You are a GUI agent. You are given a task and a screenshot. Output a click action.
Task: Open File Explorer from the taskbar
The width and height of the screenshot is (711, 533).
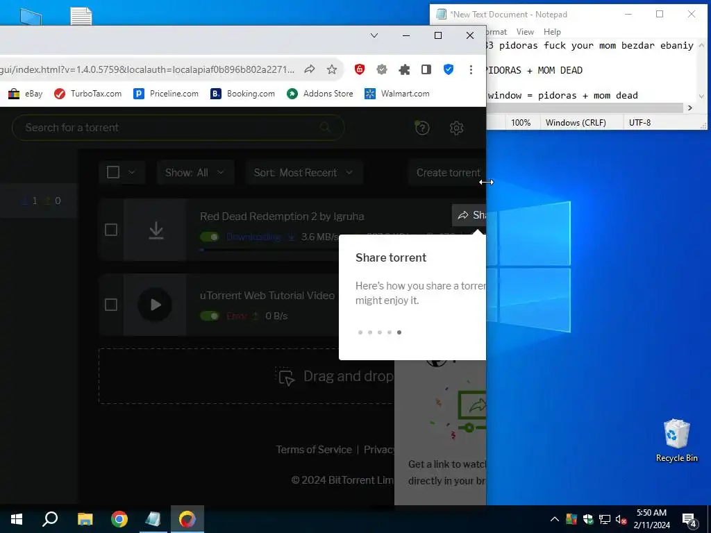tap(85, 519)
